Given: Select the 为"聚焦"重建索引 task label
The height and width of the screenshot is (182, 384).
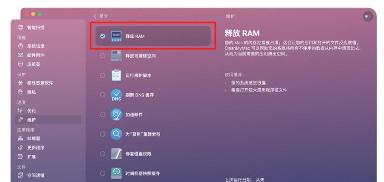Looking at the screenshot, I should click(143, 134).
